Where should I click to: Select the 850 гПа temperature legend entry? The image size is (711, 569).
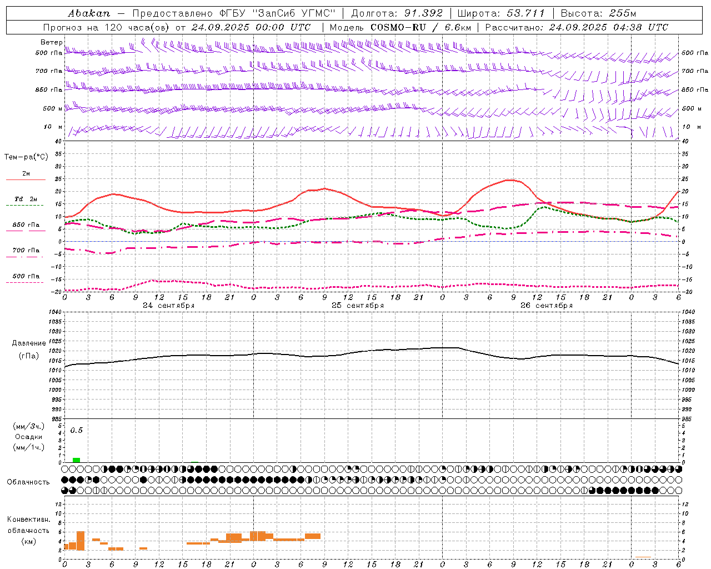coord(26,225)
